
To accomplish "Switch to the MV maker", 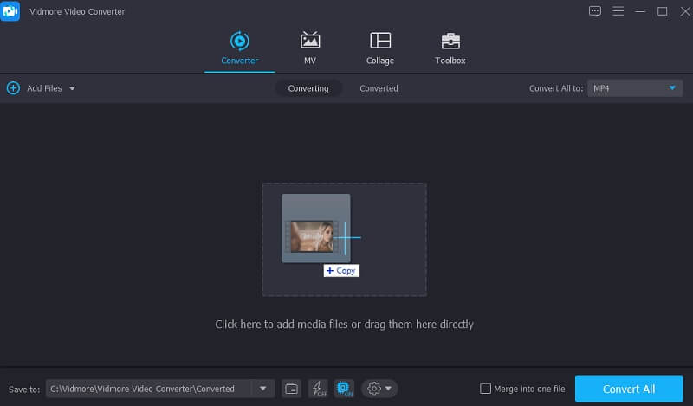I will point(309,48).
